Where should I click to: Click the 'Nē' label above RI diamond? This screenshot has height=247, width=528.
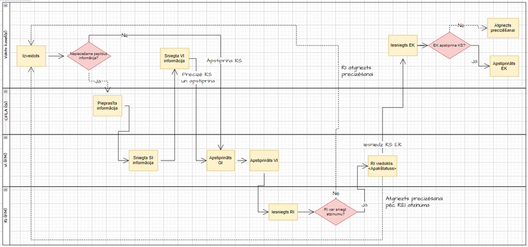pos(336,193)
